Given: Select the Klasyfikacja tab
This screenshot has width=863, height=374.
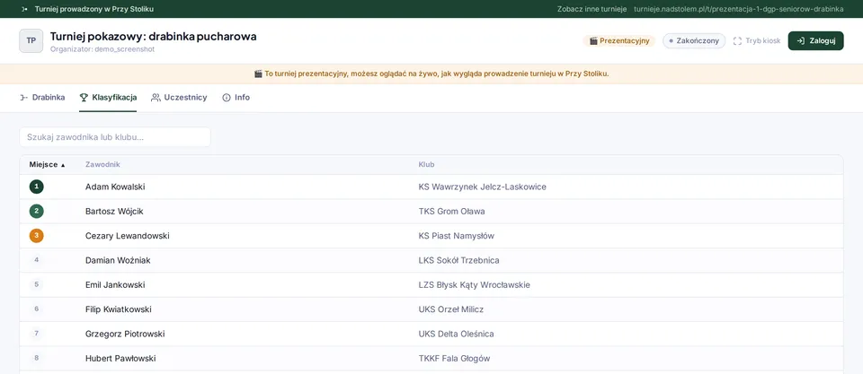Looking at the screenshot, I should coord(108,98).
